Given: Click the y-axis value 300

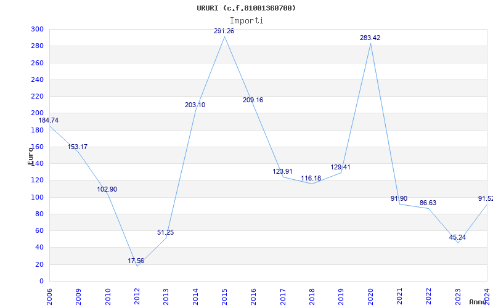Looking at the screenshot, I should coord(37,29).
